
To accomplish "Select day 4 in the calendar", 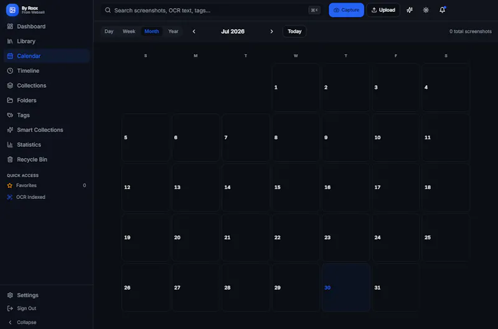I will pyautogui.click(x=446, y=87).
